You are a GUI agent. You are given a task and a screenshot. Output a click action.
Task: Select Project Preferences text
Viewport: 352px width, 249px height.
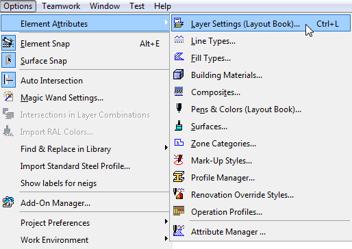click(x=55, y=223)
